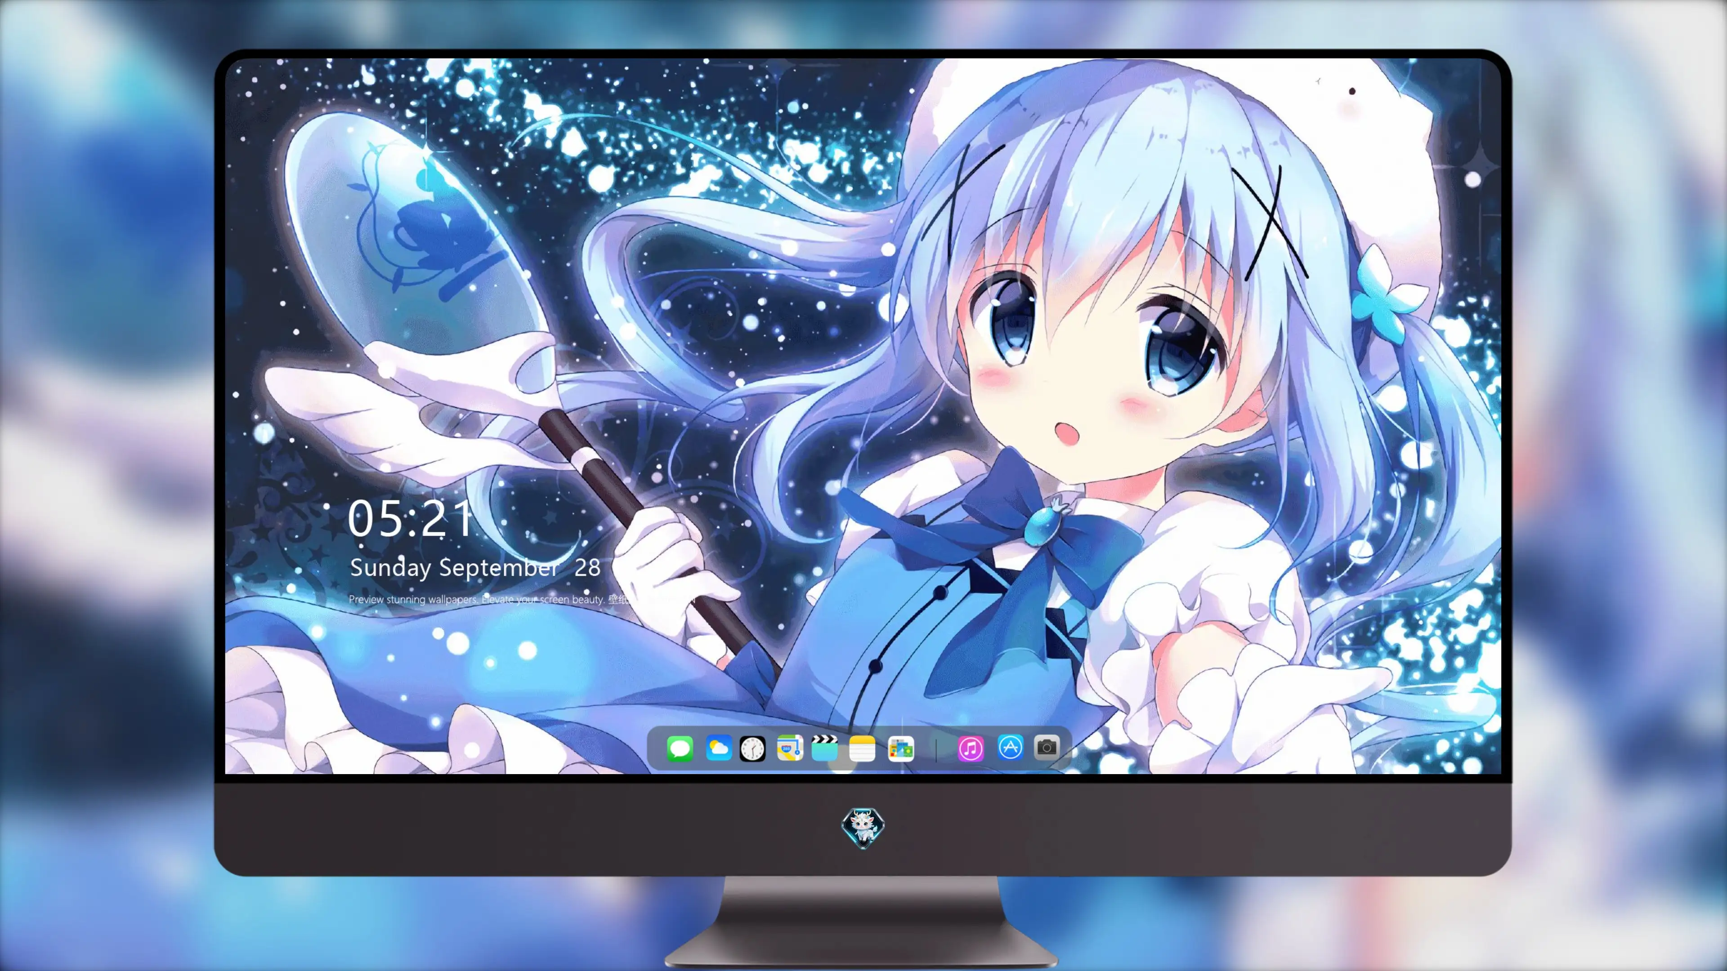Screen dimensions: 1727x971
Task: Launch the clapperboard Videos app
Action: [x=825, y=748]
